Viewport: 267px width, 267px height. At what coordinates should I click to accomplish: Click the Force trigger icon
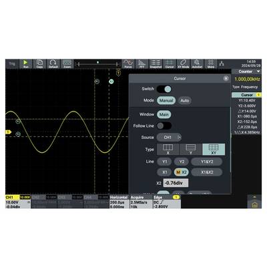(x=128, y=64)
